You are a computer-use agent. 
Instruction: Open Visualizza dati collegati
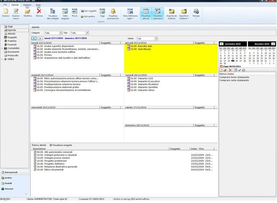pos(53,13)
